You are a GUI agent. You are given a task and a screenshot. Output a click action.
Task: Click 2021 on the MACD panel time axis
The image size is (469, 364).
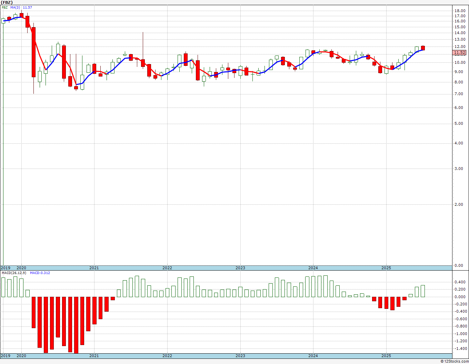click(94, 356)
